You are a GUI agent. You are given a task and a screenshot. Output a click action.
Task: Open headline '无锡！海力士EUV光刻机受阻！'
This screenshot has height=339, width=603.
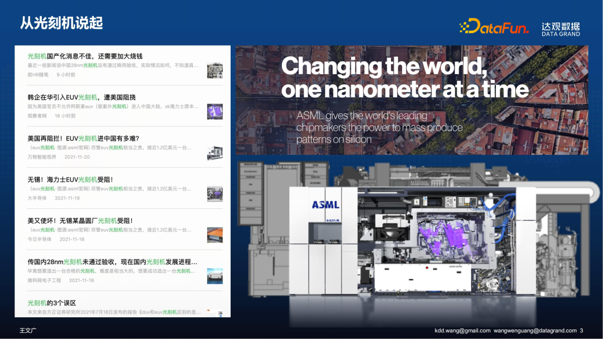click(70, 180)
